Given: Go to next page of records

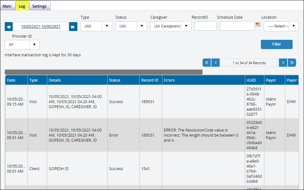Looking at the screenshot, I should (283, 63).
